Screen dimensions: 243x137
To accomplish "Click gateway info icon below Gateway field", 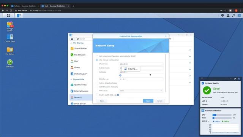I will coord(120,75).
